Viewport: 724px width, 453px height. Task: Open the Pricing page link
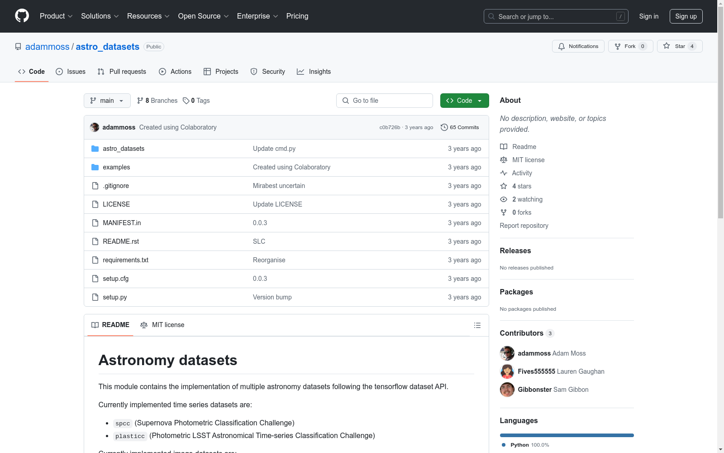[x=297, y=16]
